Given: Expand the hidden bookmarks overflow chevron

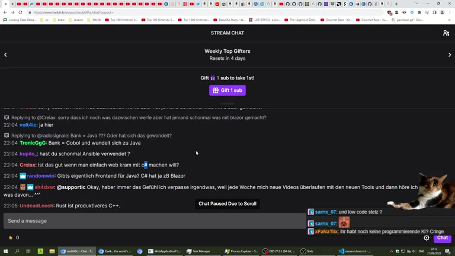Looking at the screenshot, I should click(x=450, y=20).
